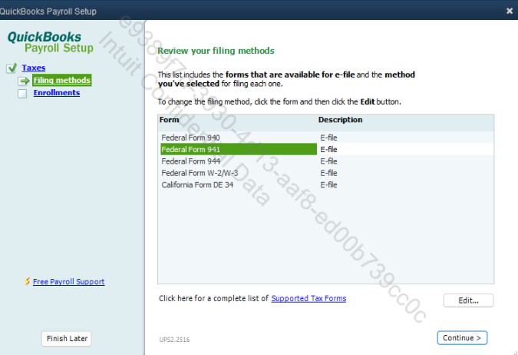Select the Federal Form 940 row
This screenshot has height=355, width=518.
click(325, 138)
